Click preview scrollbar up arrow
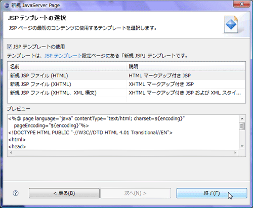 (x=242, y=119)
